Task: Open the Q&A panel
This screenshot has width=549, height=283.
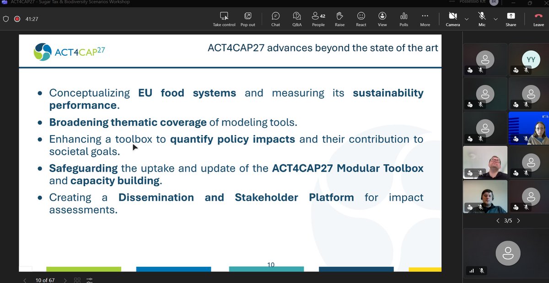Action: 297,19
